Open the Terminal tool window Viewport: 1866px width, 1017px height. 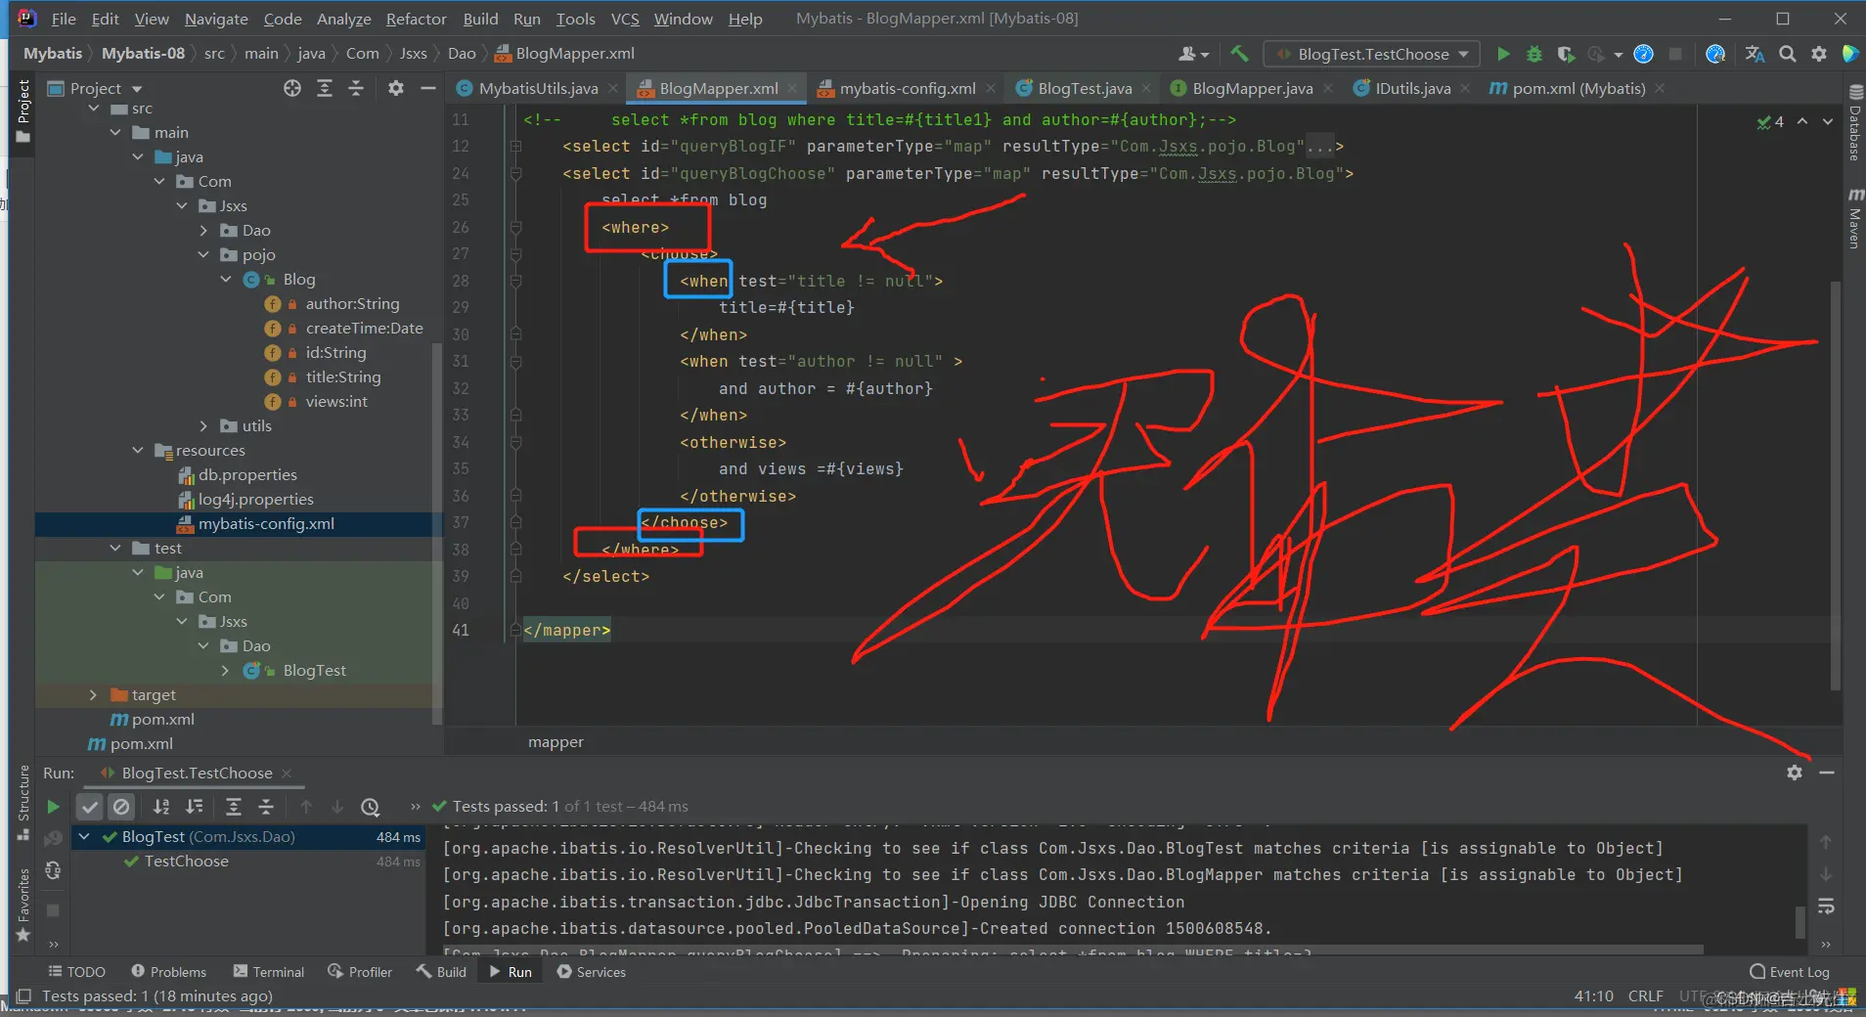click(269, 972)
